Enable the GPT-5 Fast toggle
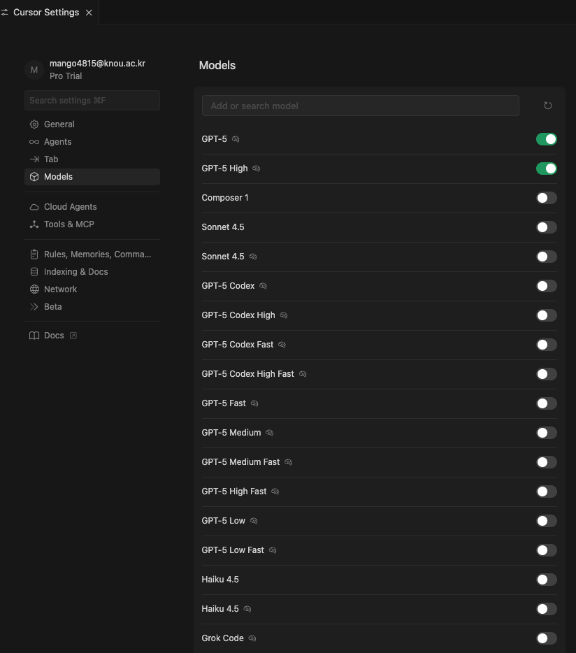 (547, 403)
